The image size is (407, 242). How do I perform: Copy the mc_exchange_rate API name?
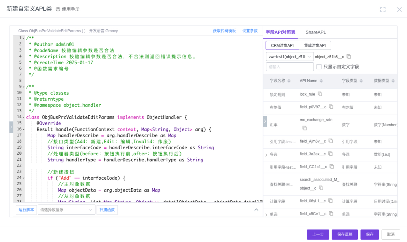click(x=304, y=128)
